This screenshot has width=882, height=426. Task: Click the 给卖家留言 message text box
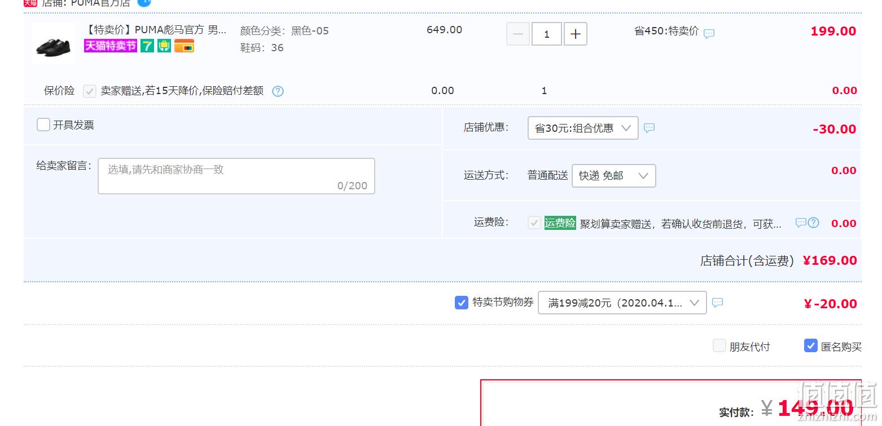click(236, 176)
